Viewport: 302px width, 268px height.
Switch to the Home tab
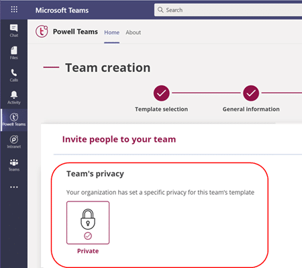(111, 32)
